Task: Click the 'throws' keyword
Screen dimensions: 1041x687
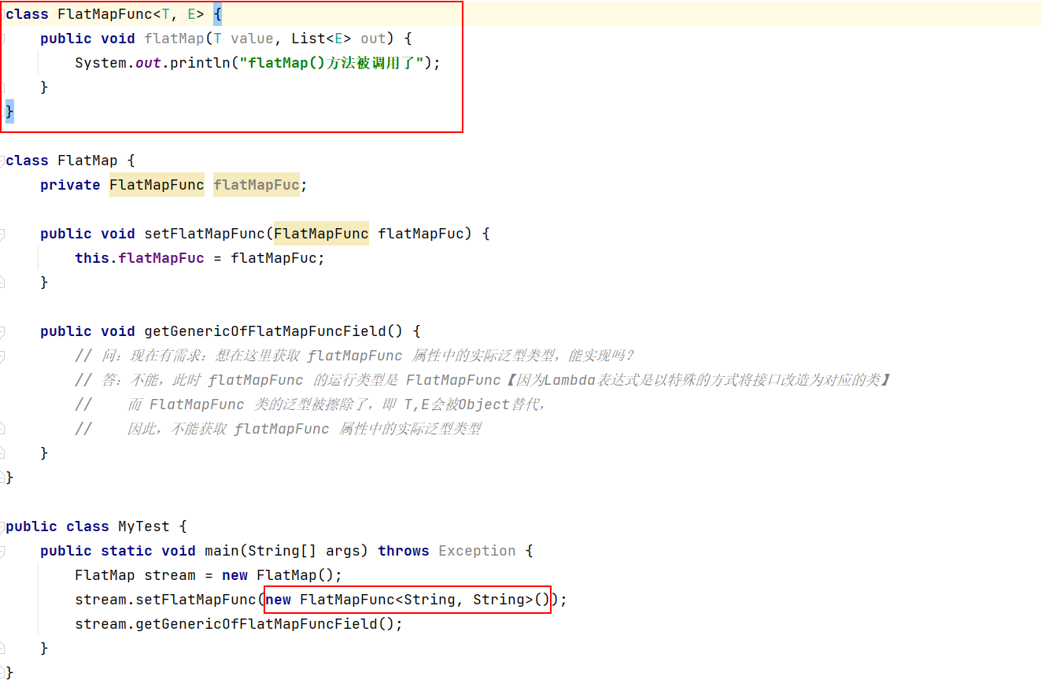Action: (x=404, y=551)
